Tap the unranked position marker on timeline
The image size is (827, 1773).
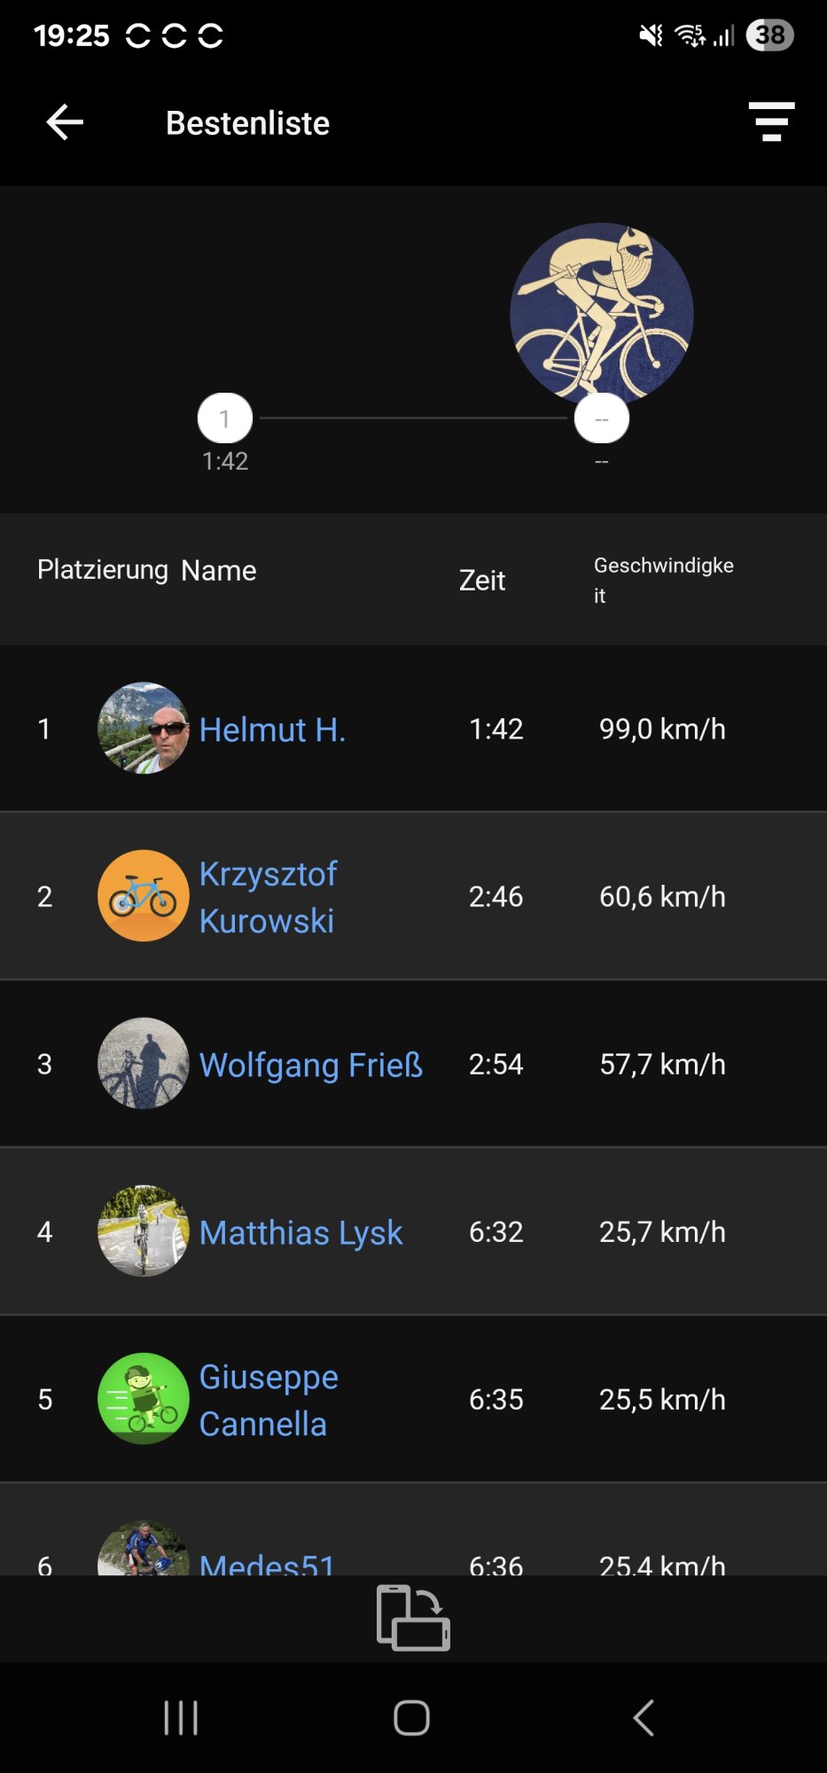pyautogui.click(x=602, y=418)
